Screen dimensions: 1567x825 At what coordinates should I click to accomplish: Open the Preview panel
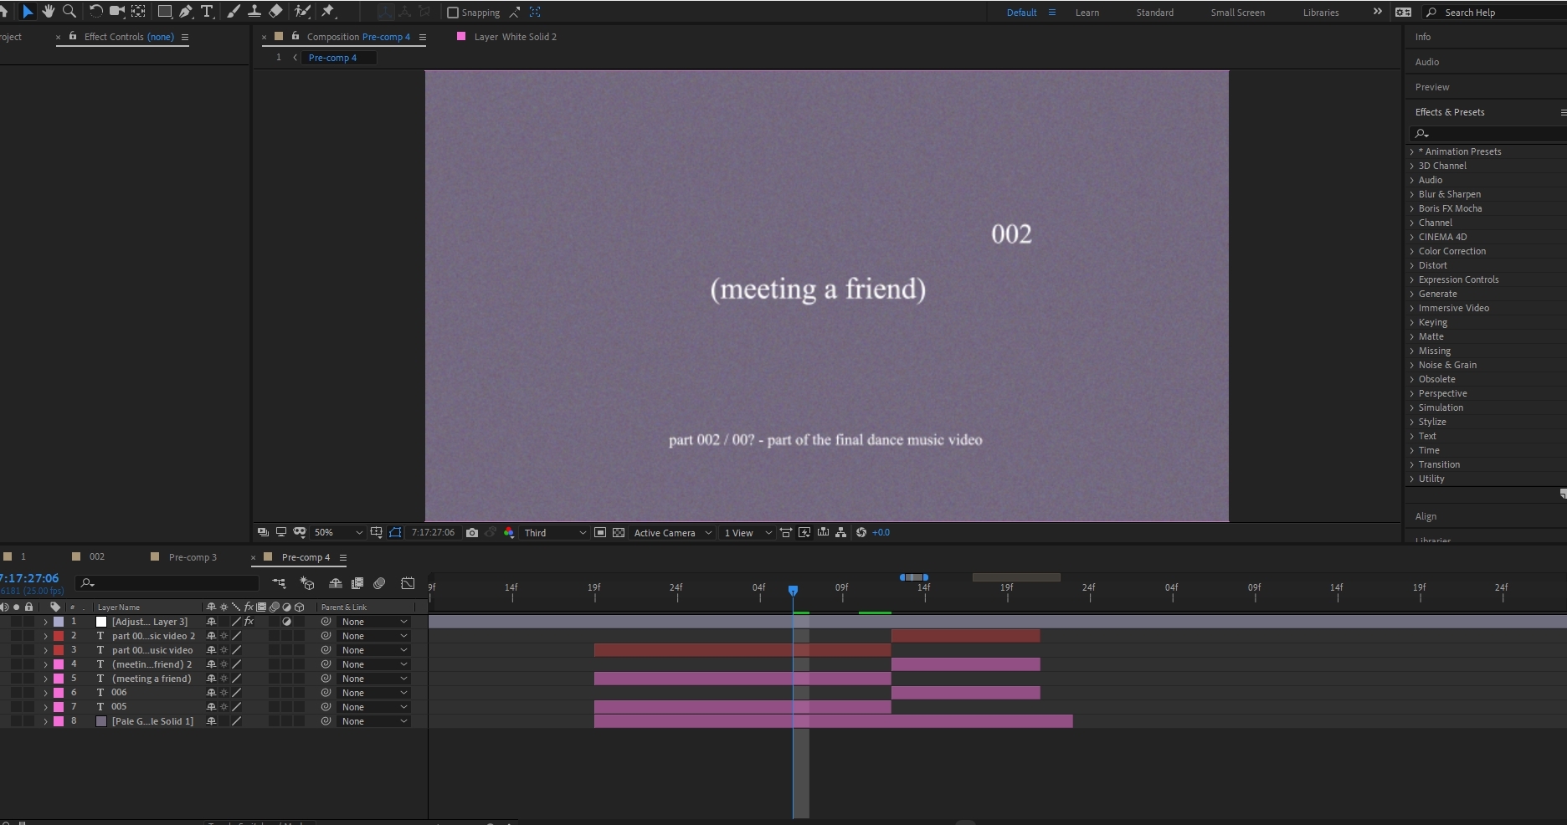1432,87
